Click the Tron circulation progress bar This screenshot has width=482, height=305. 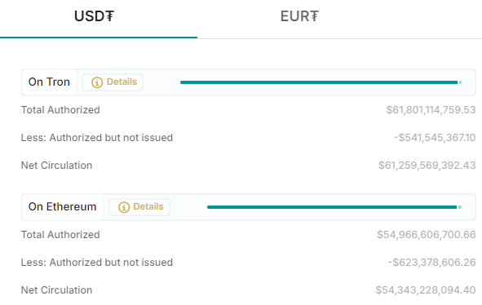click(x=321, y=82)
